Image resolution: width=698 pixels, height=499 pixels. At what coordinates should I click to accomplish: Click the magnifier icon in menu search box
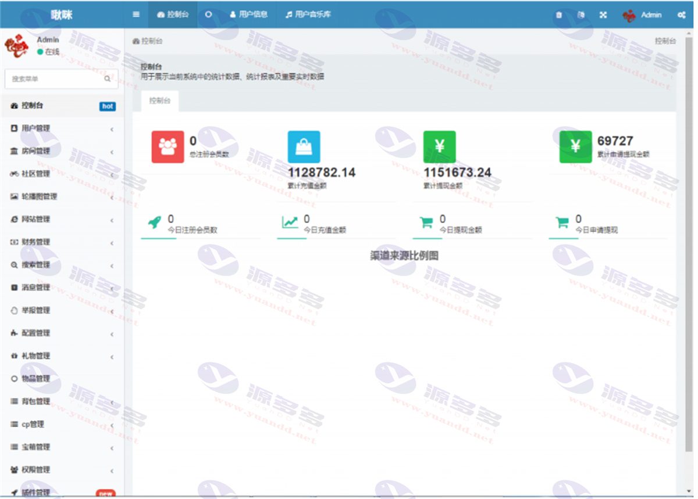coord(108,78)
